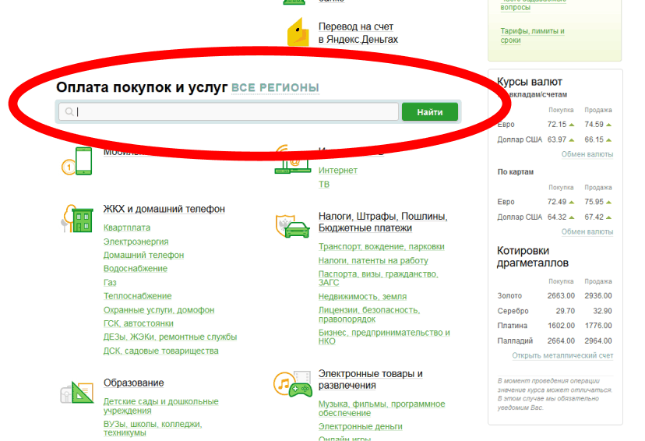Click the card Доллар США sell rate 67.42
This screenshot has height=441, width=645.
[594, 217]
